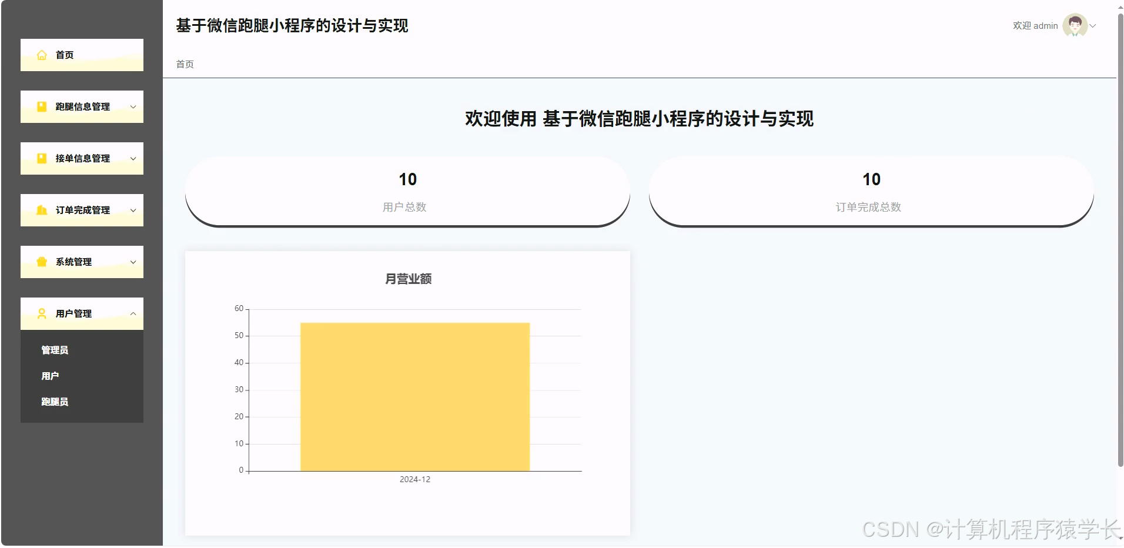
Task: Click the 首页 breadcrumb link
Action: [185, 64]
